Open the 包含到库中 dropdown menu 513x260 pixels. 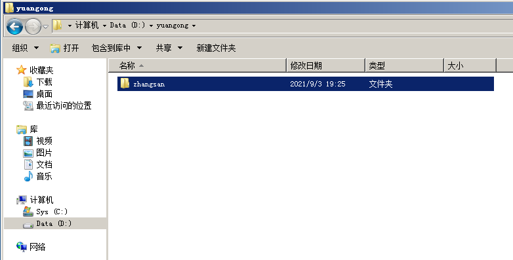tap(117, 48)
